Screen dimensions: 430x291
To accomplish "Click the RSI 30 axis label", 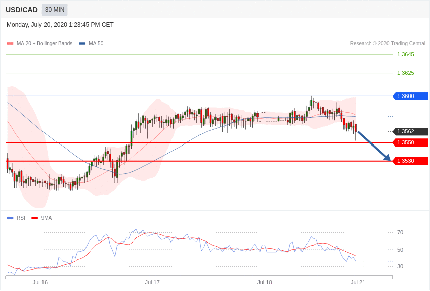I will pyautogui.click(x=400, y=266).
